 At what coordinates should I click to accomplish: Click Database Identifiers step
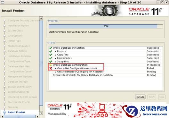[19, 66]
